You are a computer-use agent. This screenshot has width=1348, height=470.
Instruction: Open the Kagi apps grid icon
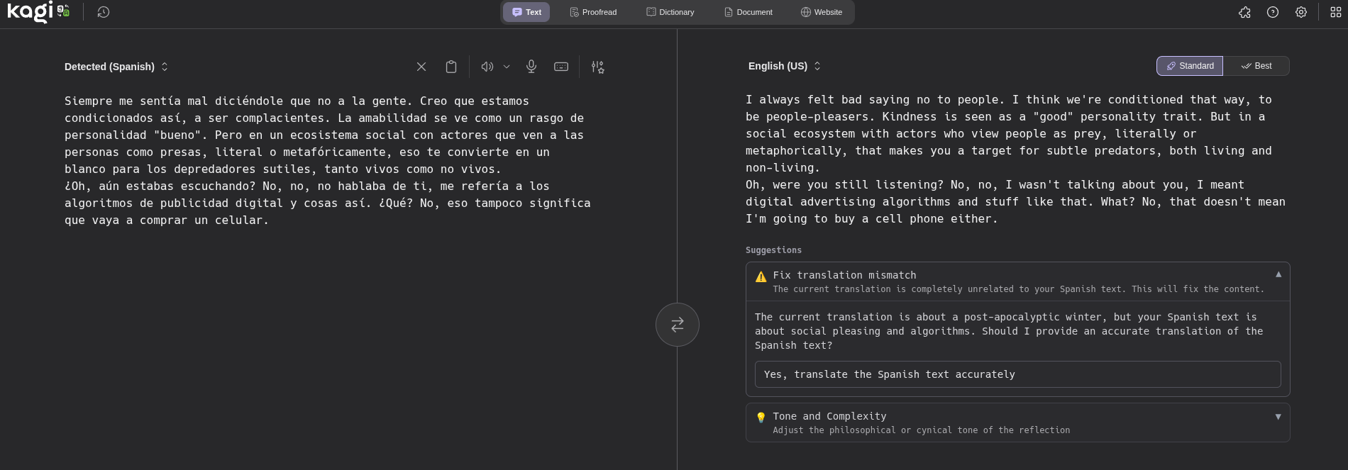(1336, 12)
